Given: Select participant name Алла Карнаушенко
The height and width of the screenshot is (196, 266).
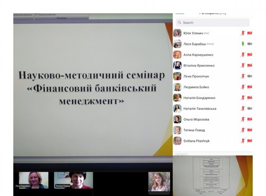Looking at the screenshot, I should click(x=198, y=55).
